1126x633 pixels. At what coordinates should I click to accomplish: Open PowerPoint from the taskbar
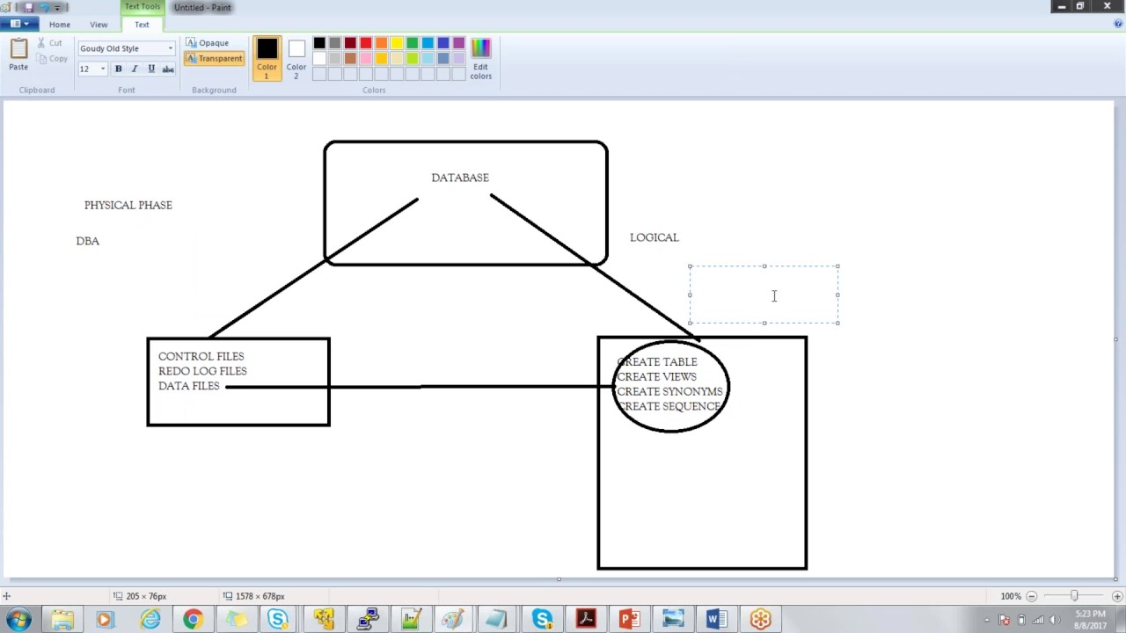click(629, 619)
